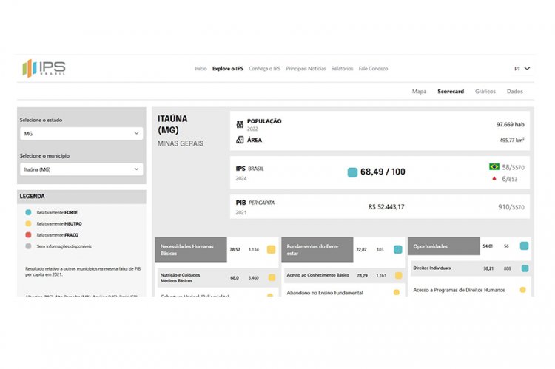This screenshot has height=369, width=555.
Task: Click the teal indicator beside Oportunidades
Action: [x=524, y=246]
